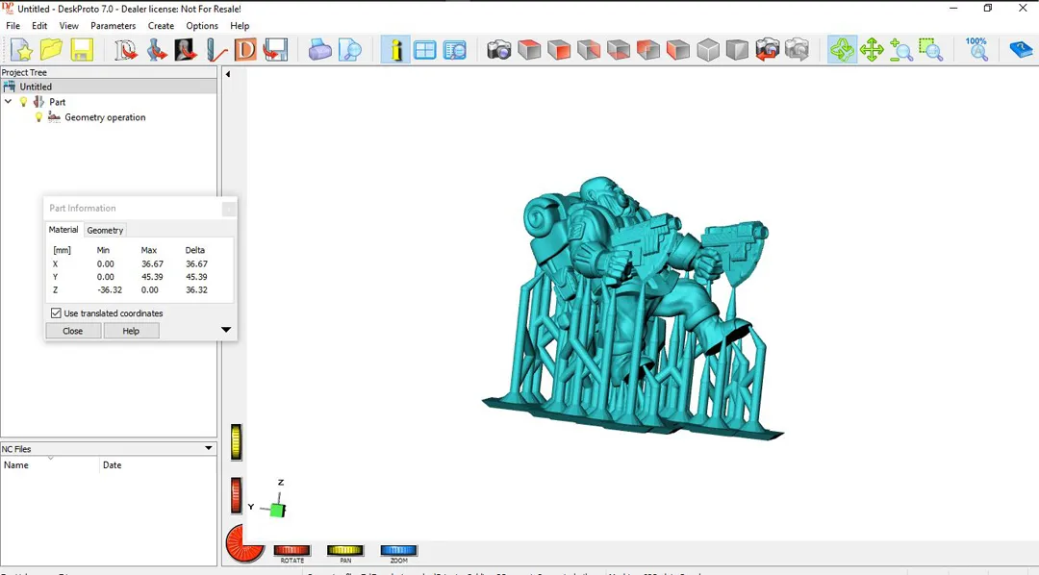Collapse the side panel with the left arrow
Viewport: 1039px width, 575px height.
click(x=228, y=74)
